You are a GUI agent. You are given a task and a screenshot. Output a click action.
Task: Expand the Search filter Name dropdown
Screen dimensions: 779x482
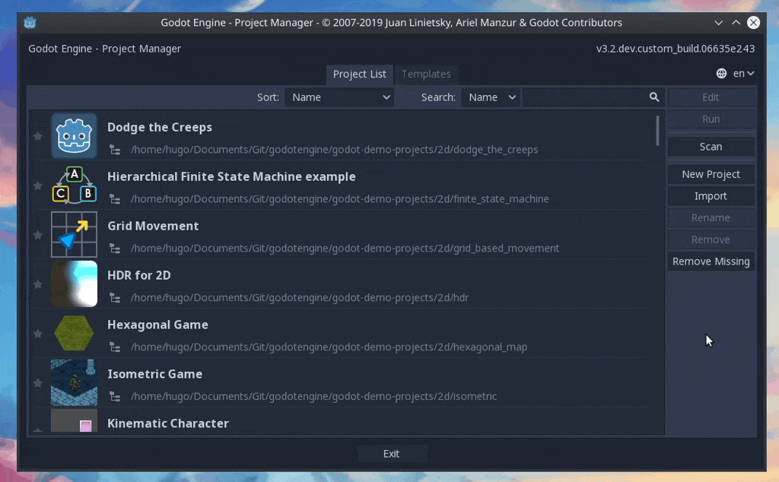point(491,97)
